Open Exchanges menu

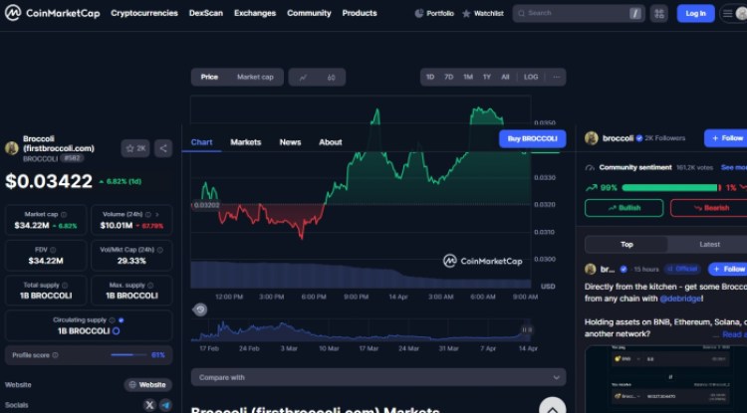click(255, 13)
